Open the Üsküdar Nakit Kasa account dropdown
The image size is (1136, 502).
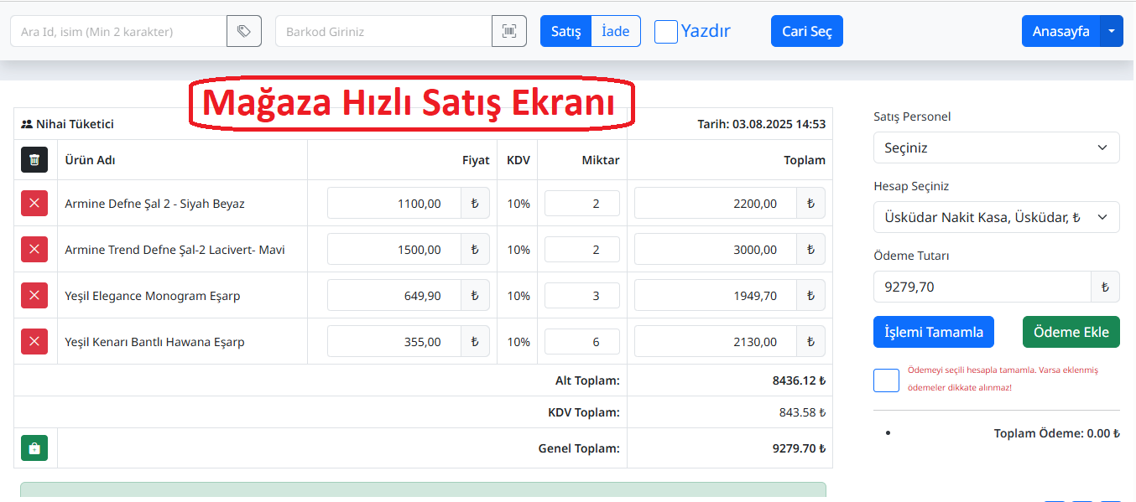click(x=996, y=216)
